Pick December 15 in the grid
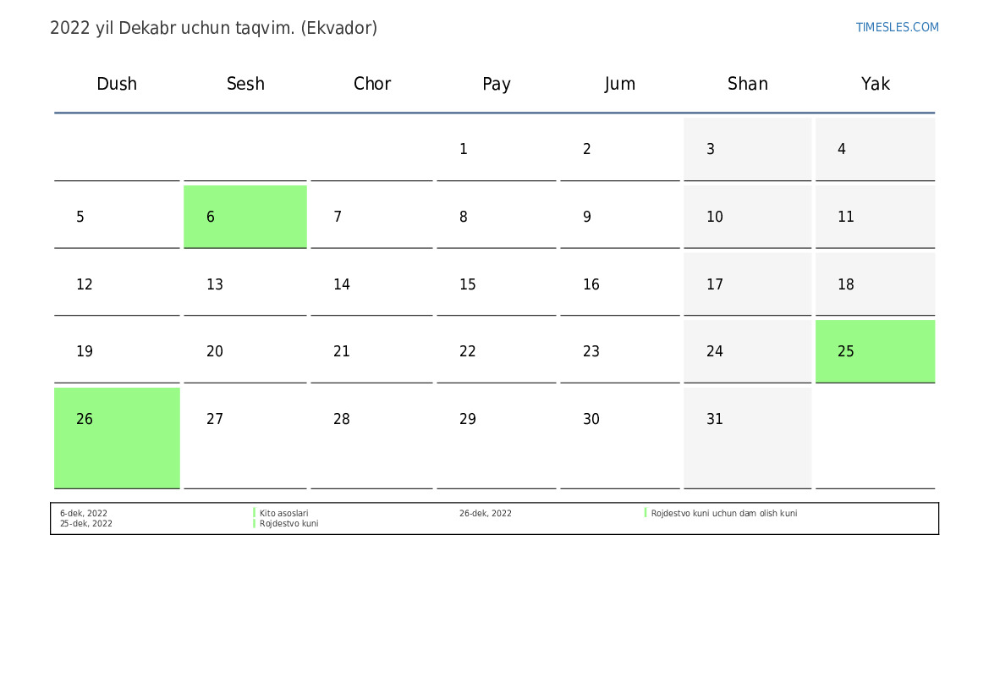This screenshot has height=700, width=989. click(496, 284)
